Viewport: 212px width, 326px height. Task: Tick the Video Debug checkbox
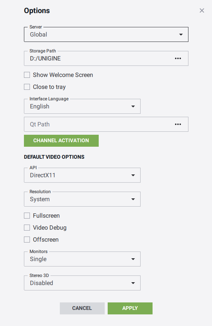(x=27, y=228)
